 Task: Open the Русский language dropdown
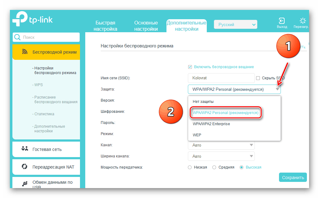(236, 25)
